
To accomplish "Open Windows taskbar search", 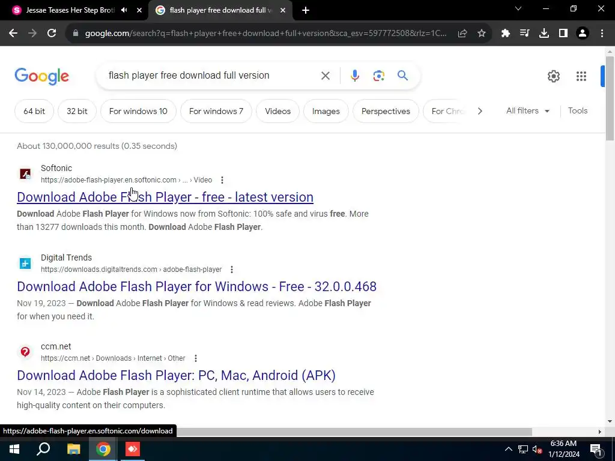I will pyautogui.click(x=43, y=449).
